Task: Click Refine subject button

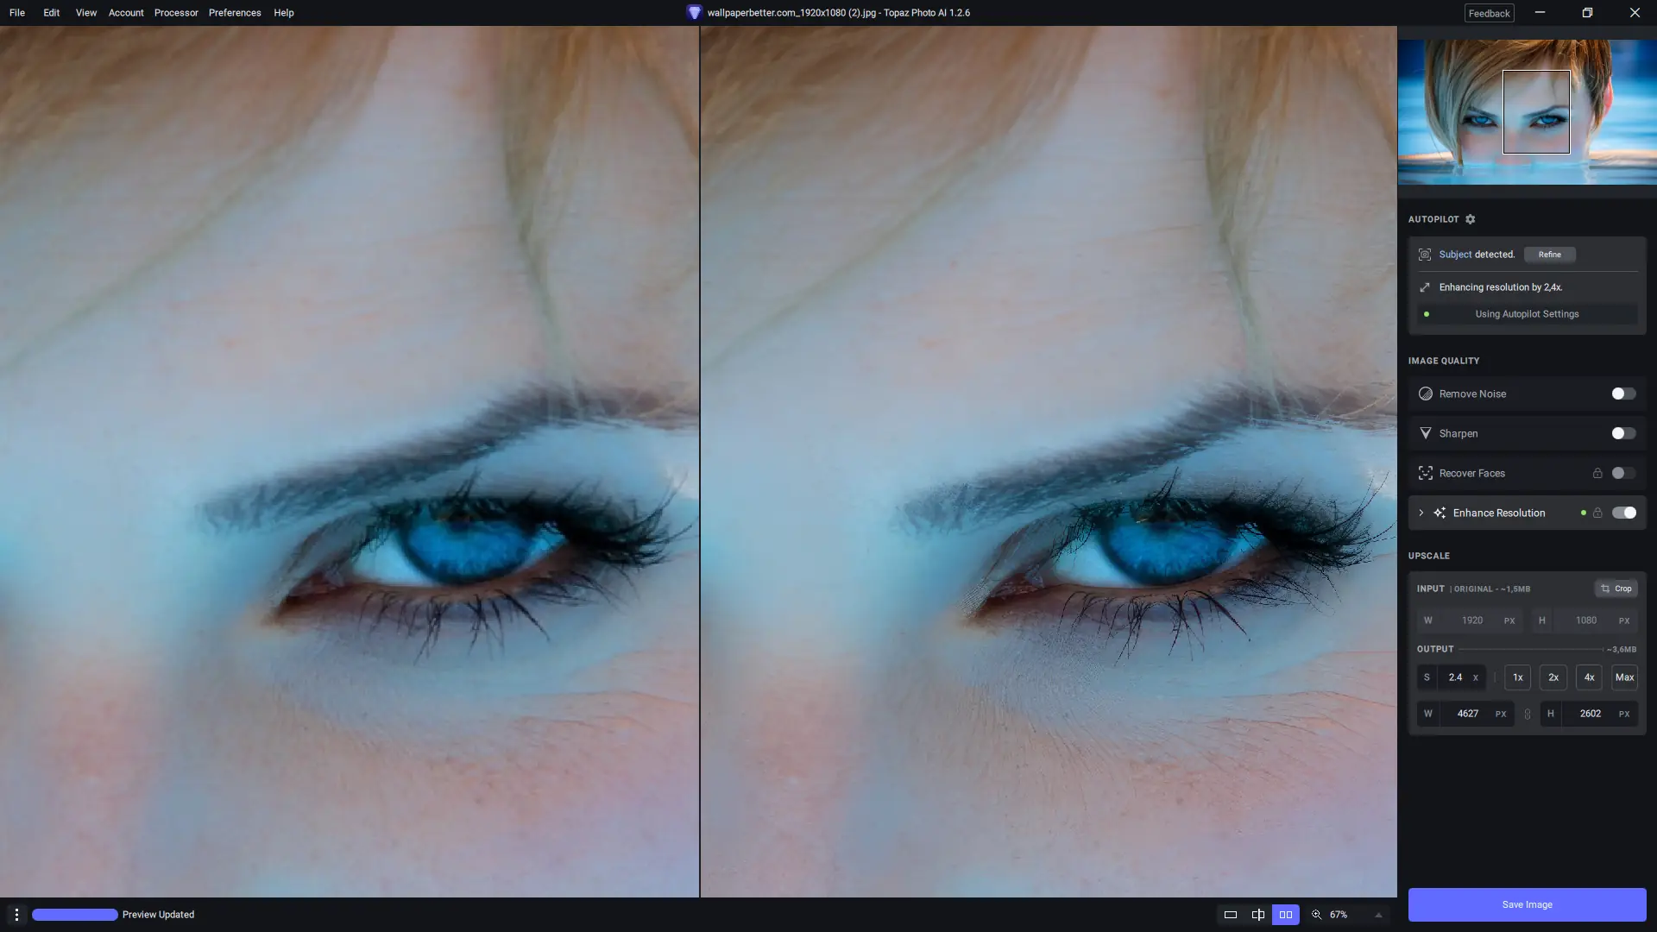Action: click(x=1549, y=255)
